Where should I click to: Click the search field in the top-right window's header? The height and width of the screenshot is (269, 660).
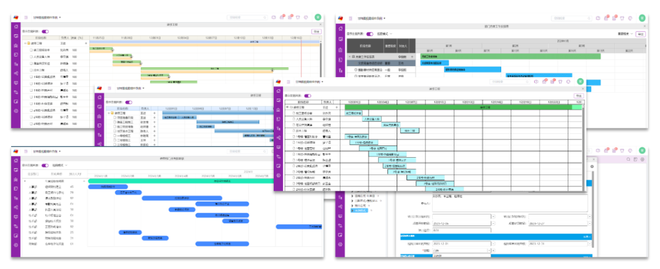click(x=571, y=18)
